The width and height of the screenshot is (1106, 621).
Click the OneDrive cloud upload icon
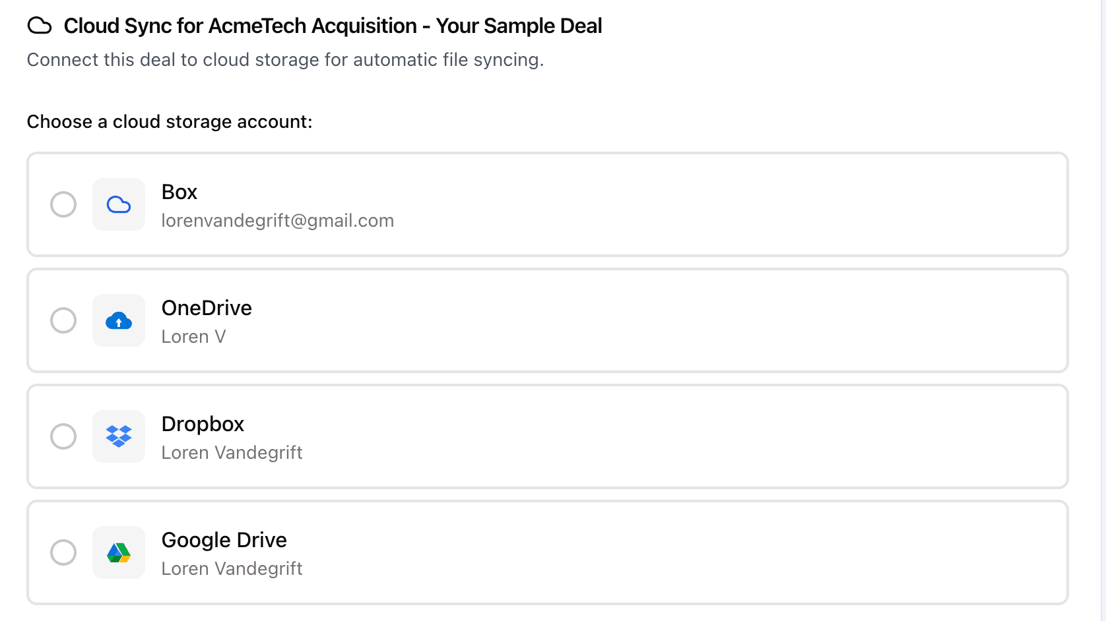119,320
